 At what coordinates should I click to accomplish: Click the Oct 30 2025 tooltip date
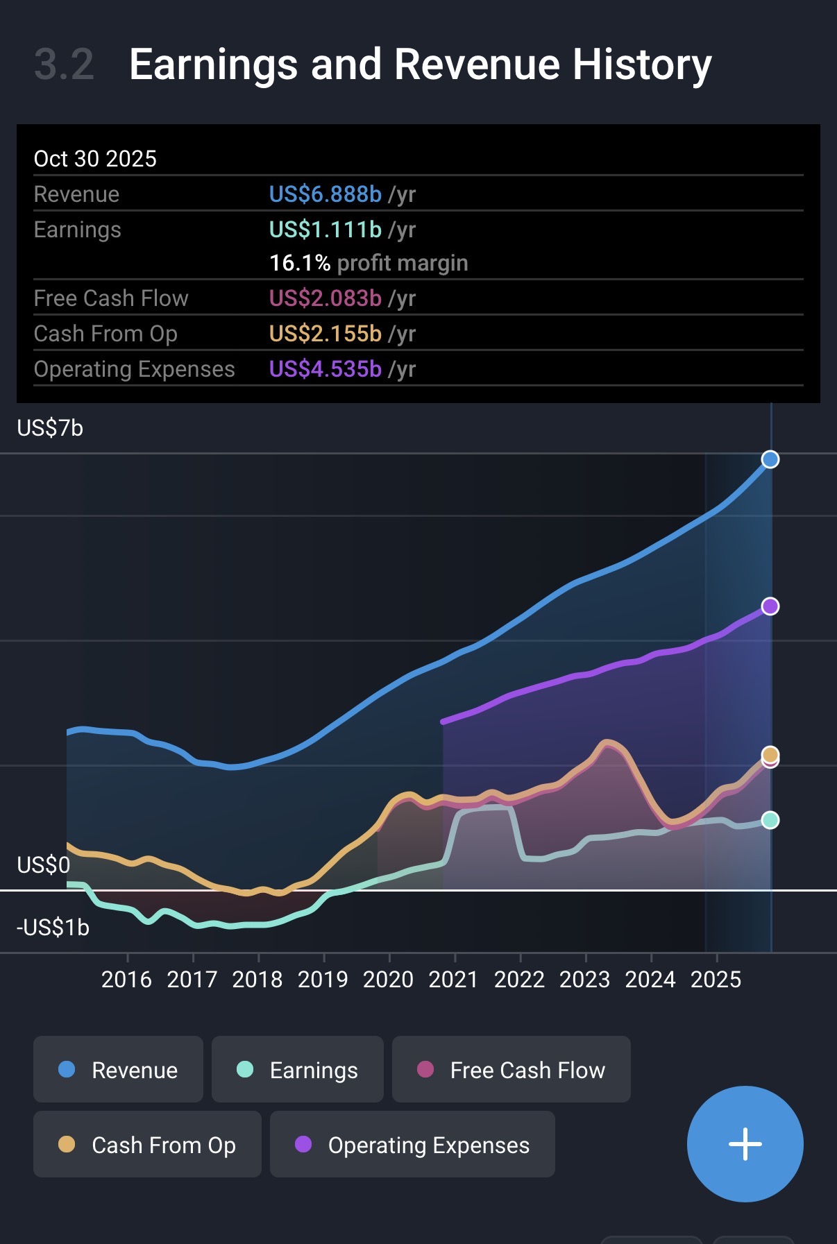95,159
